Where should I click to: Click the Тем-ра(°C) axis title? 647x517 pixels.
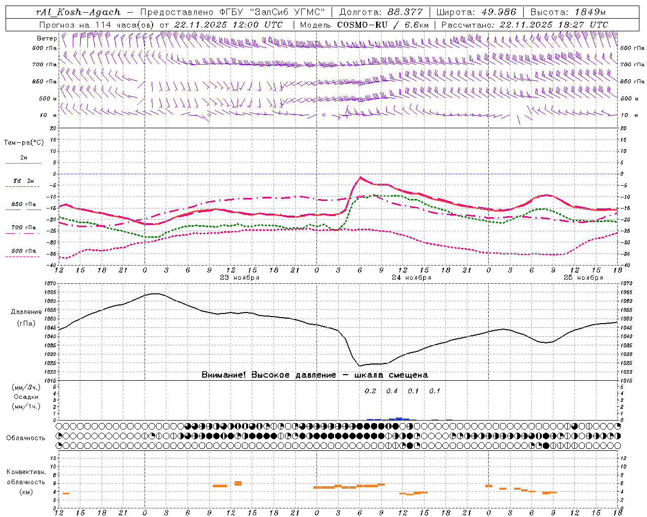[x=24, y=143]
